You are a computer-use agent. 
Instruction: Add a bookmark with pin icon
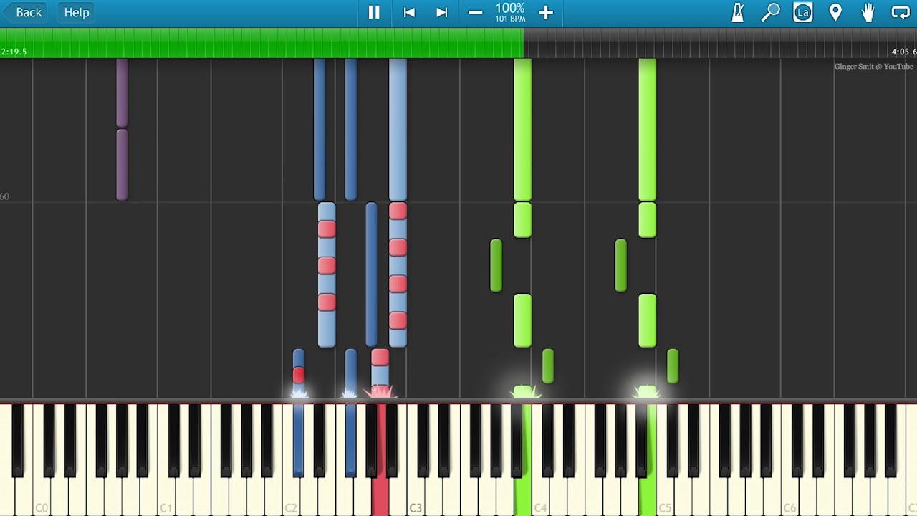click(x=835, y=12)
